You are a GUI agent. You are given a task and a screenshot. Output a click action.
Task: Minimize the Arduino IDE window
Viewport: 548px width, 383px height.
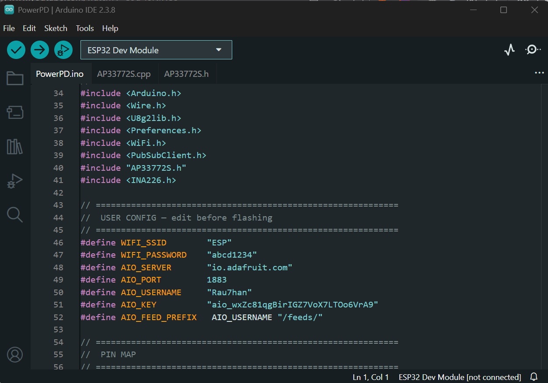473,10
